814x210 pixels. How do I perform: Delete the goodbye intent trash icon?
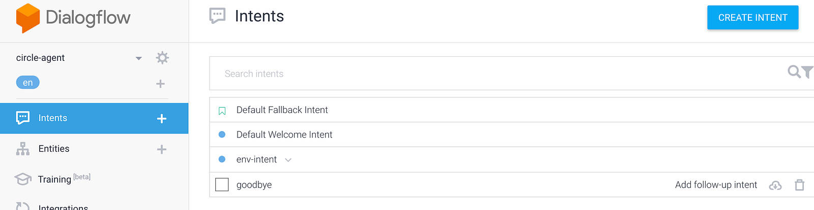pyautogui.click(x=800, y=185)
